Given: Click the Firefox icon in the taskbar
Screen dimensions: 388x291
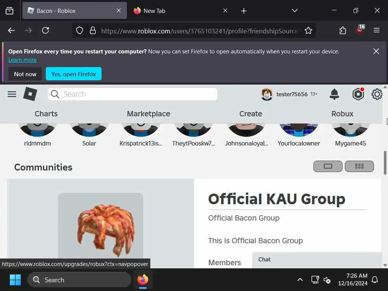Looking at the screenshot, I should pos(143,280).
